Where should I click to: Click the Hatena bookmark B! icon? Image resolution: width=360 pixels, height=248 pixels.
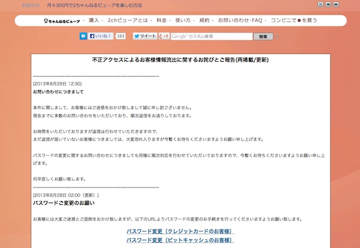point(83,36)
